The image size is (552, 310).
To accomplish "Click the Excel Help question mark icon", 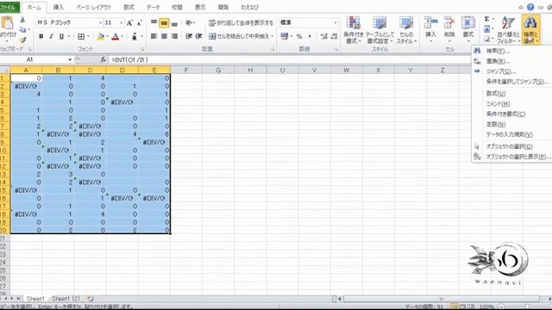I will tap(530, 7).
